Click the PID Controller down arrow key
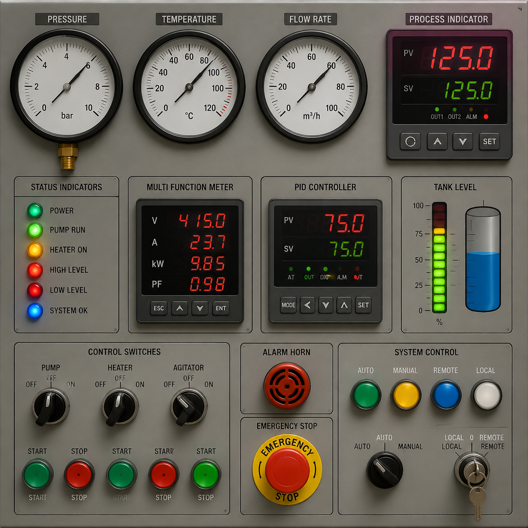 [325, 305]
